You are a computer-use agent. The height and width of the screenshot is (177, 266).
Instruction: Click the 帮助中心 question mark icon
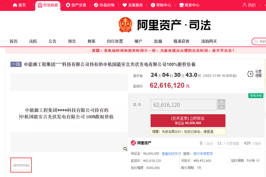pos(153,5)
